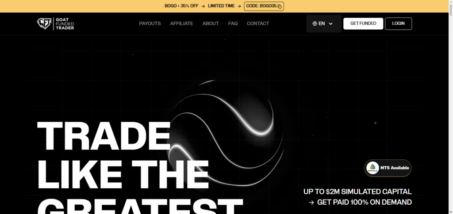This screenshot has width=453, height=214.
Task: Click the arrow before GET PAID 100%
Action: pos(311,203)
